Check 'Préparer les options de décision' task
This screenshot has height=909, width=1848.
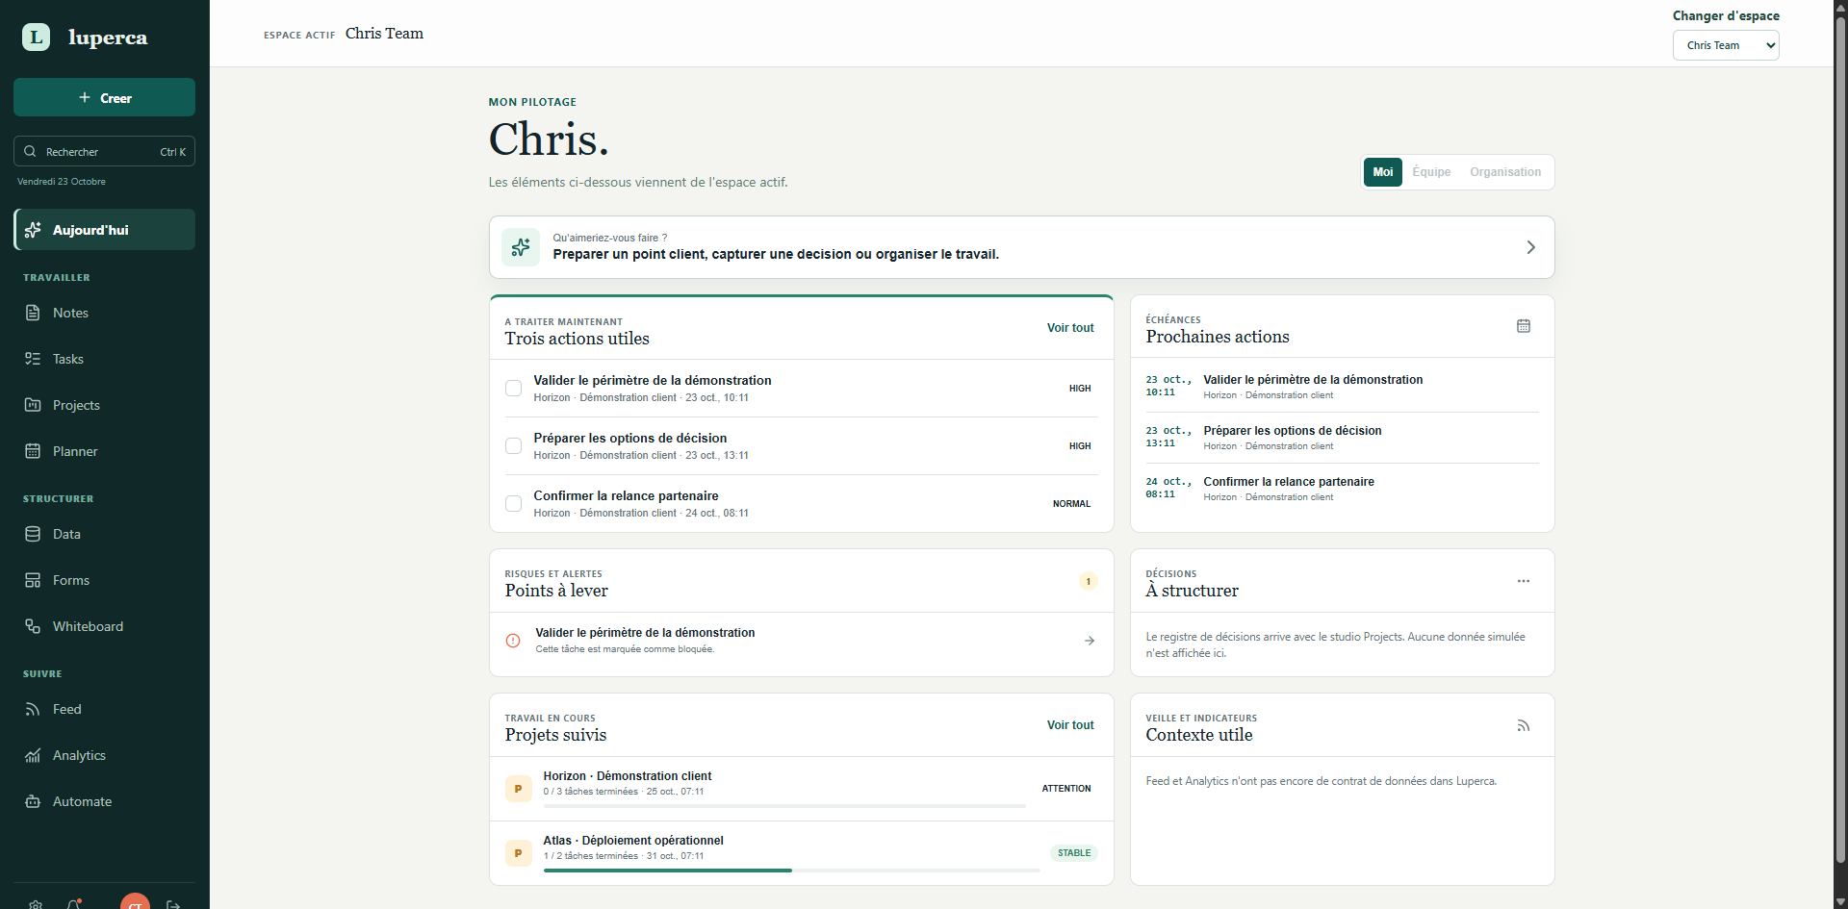pyautogui.click(x=514, y=446)
